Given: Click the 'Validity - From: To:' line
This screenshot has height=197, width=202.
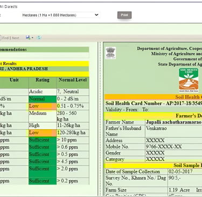Looking at the screenshot, I should tap(127, 109).
